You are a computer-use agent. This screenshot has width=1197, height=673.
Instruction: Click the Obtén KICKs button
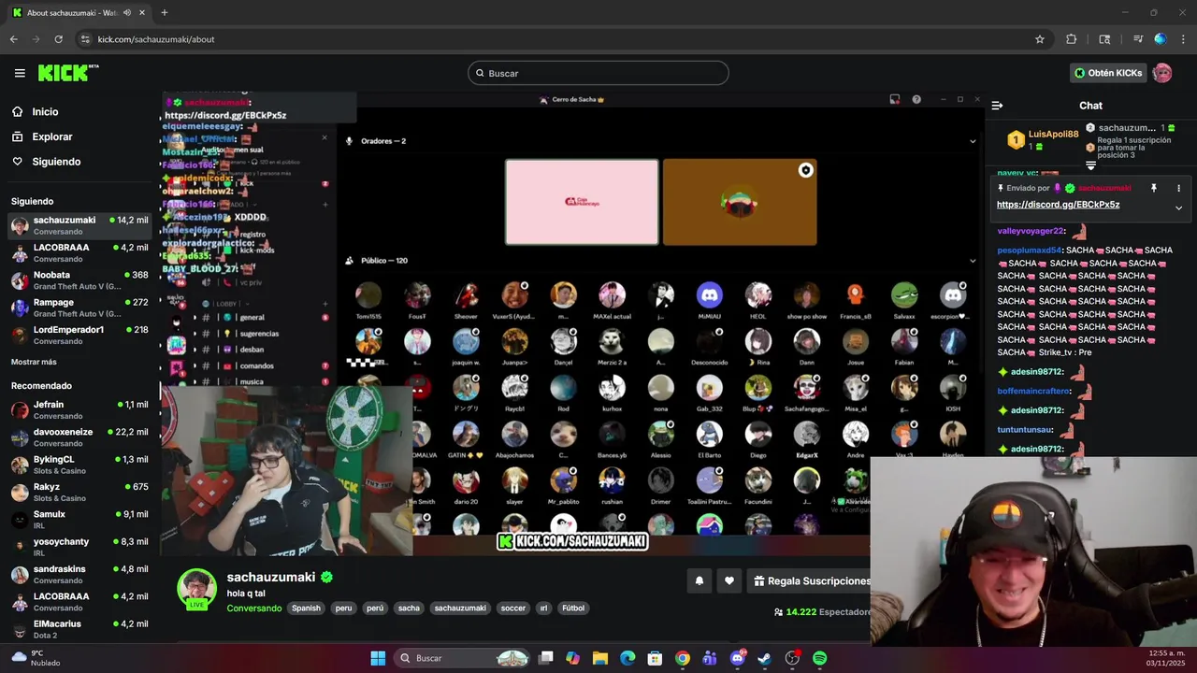tap(1108, 73)
